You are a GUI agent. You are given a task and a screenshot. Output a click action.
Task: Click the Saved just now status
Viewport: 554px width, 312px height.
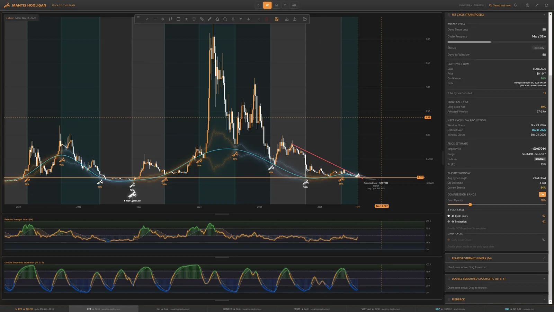click(x=500, y=5)
